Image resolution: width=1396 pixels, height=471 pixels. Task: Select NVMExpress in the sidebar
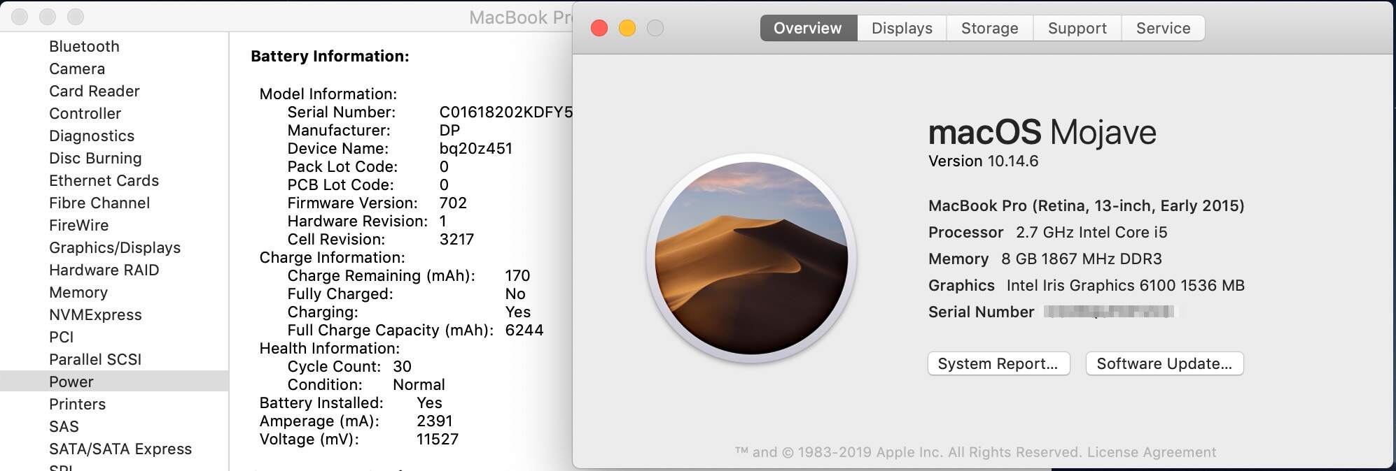point(95,314)
